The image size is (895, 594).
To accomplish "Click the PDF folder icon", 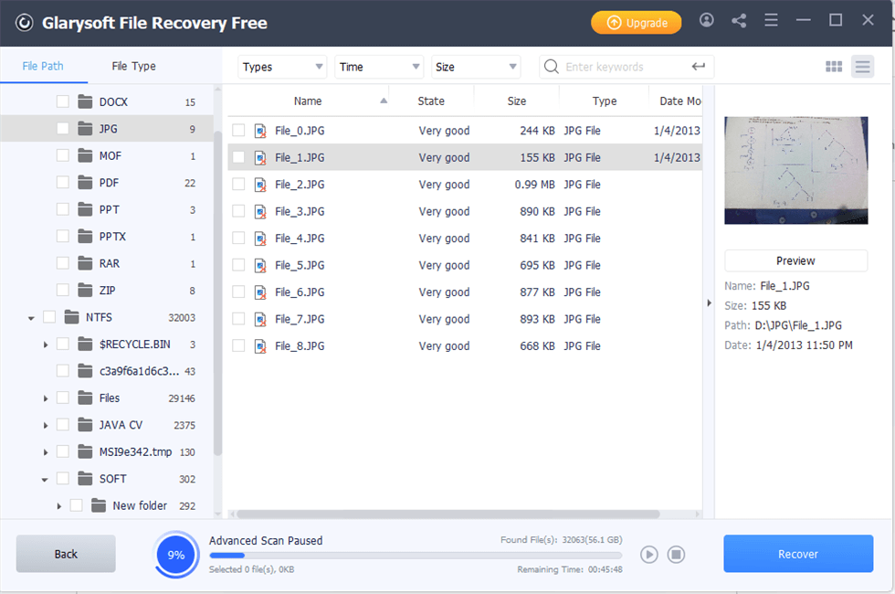I will pyautogui.click(x=85, y=182).
